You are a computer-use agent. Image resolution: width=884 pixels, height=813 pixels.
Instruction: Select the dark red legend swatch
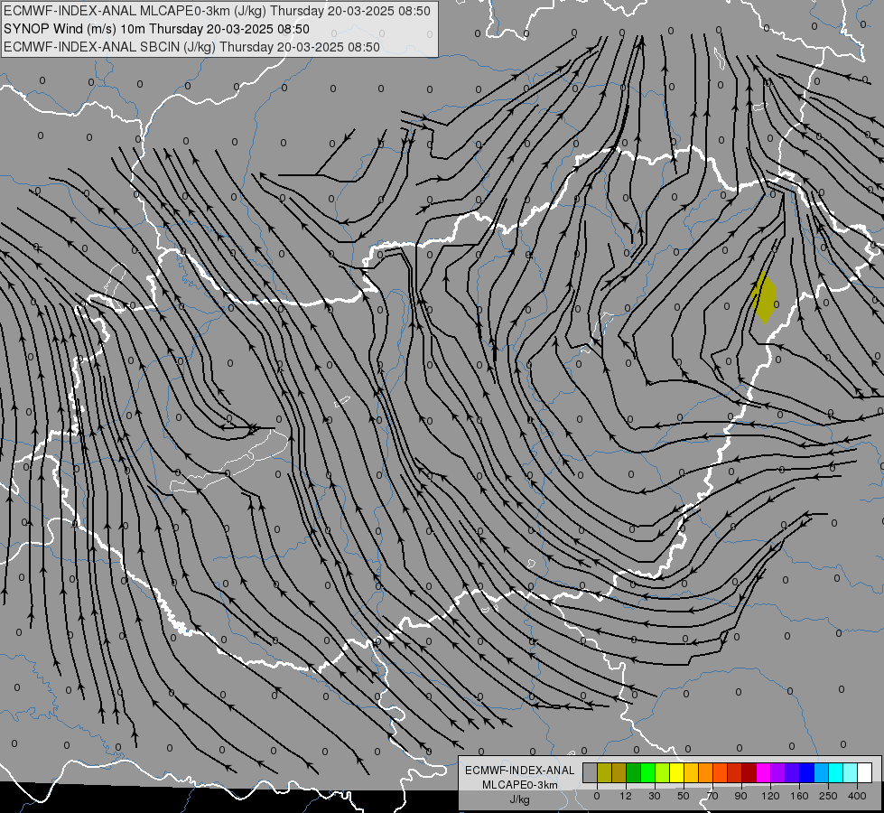click(x=749, y=772)
